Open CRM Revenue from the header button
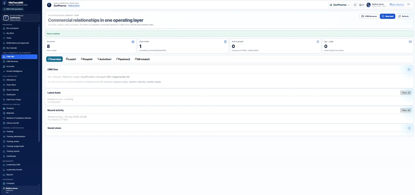The width and height of the screenshot is (415, 195). (x=369, y=16)
